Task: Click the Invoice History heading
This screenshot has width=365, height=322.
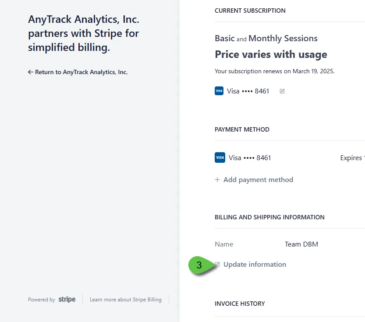Action: (240, 304)
